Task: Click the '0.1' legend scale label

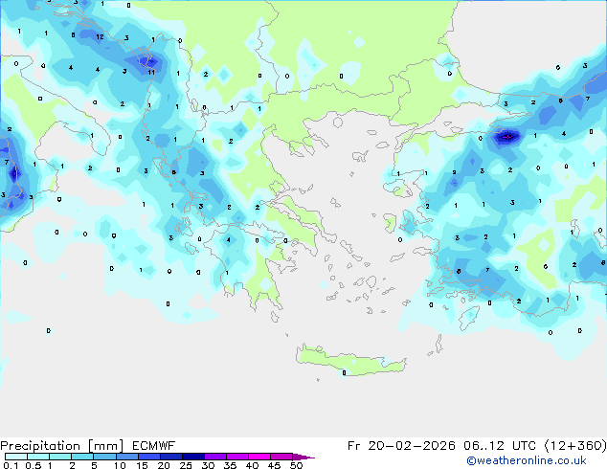Action: click(11, 465)
